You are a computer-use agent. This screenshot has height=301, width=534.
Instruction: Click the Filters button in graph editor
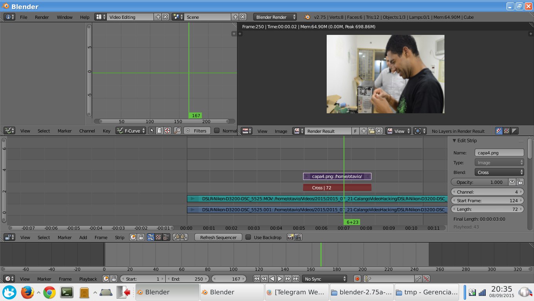[197, 131]
